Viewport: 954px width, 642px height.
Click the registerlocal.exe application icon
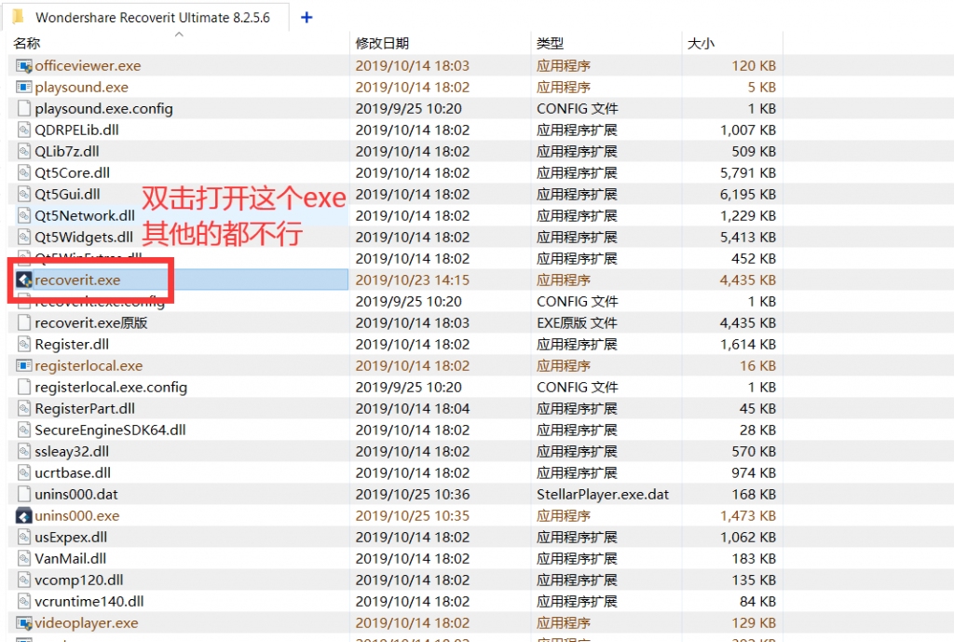(x=25, y=365)
